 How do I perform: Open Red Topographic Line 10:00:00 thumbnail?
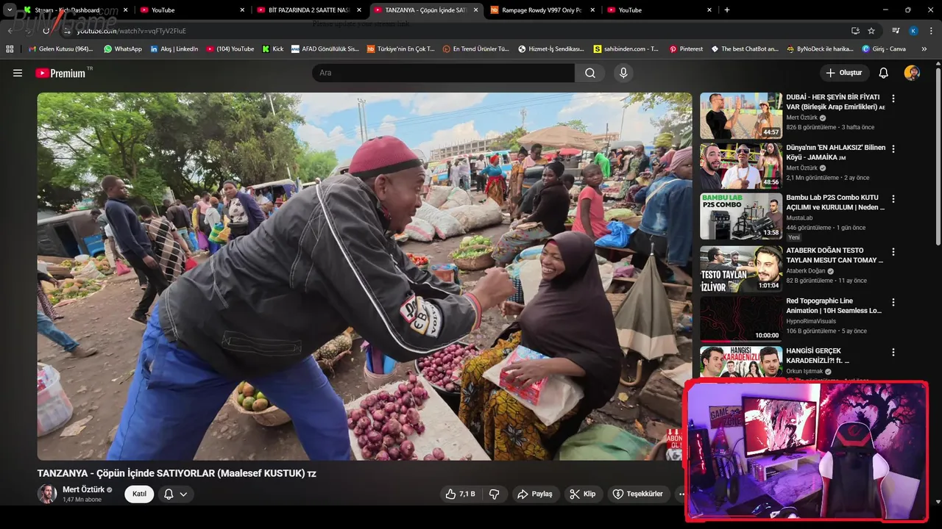(741, 319)
